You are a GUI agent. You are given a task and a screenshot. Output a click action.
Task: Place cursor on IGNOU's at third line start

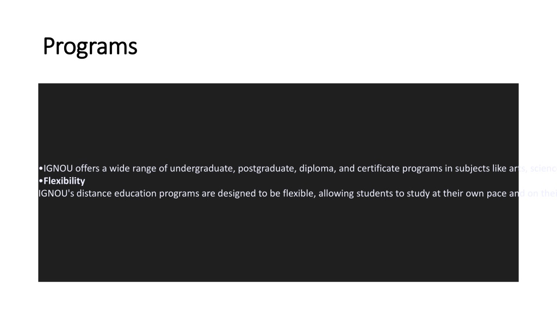56,193
